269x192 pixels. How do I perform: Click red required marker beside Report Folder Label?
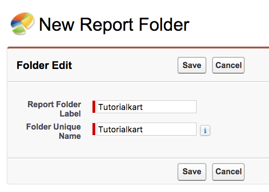(x=94, y=107)
